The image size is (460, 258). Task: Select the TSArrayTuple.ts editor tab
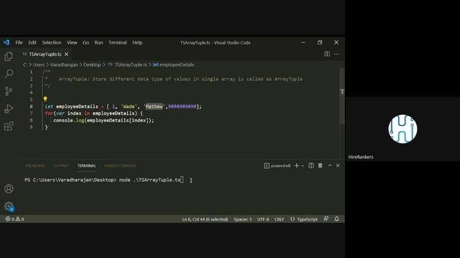point(45,54)
